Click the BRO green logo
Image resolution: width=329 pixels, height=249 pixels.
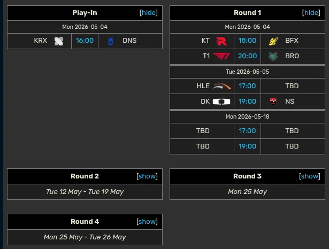click(x=273, y=57)
